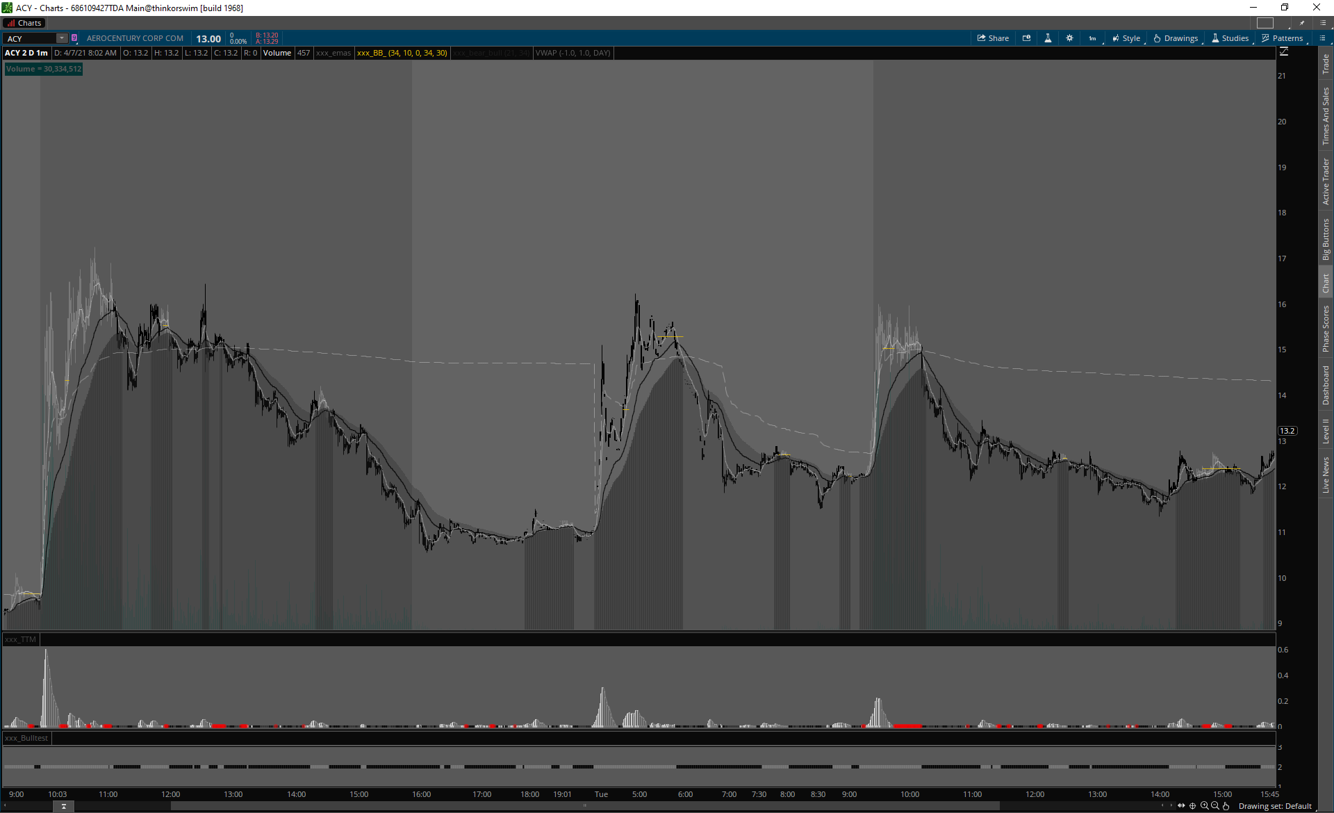Image resolution: width=1334 pixels, height=813 pixels.
Task: Click the Patterns button
Action: [1282, 38]
